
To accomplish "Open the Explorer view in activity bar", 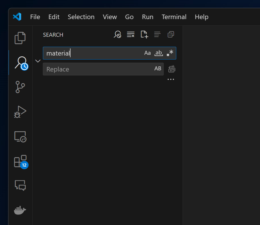I will pos(20,38).
